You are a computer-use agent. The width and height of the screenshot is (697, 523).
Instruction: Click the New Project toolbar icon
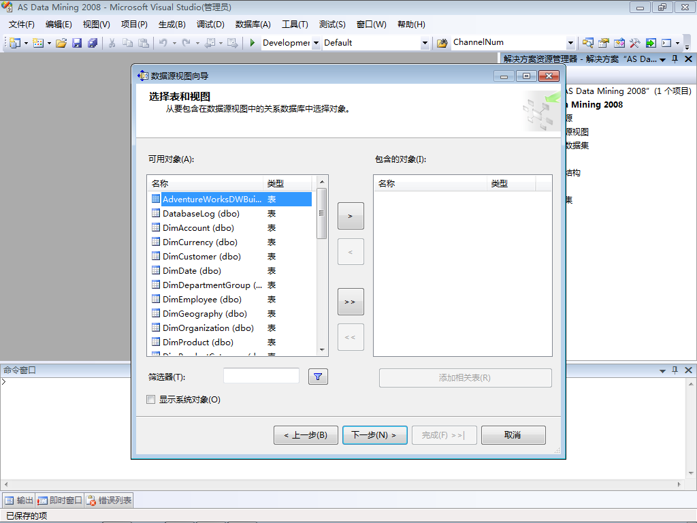[x=15, y=43]
